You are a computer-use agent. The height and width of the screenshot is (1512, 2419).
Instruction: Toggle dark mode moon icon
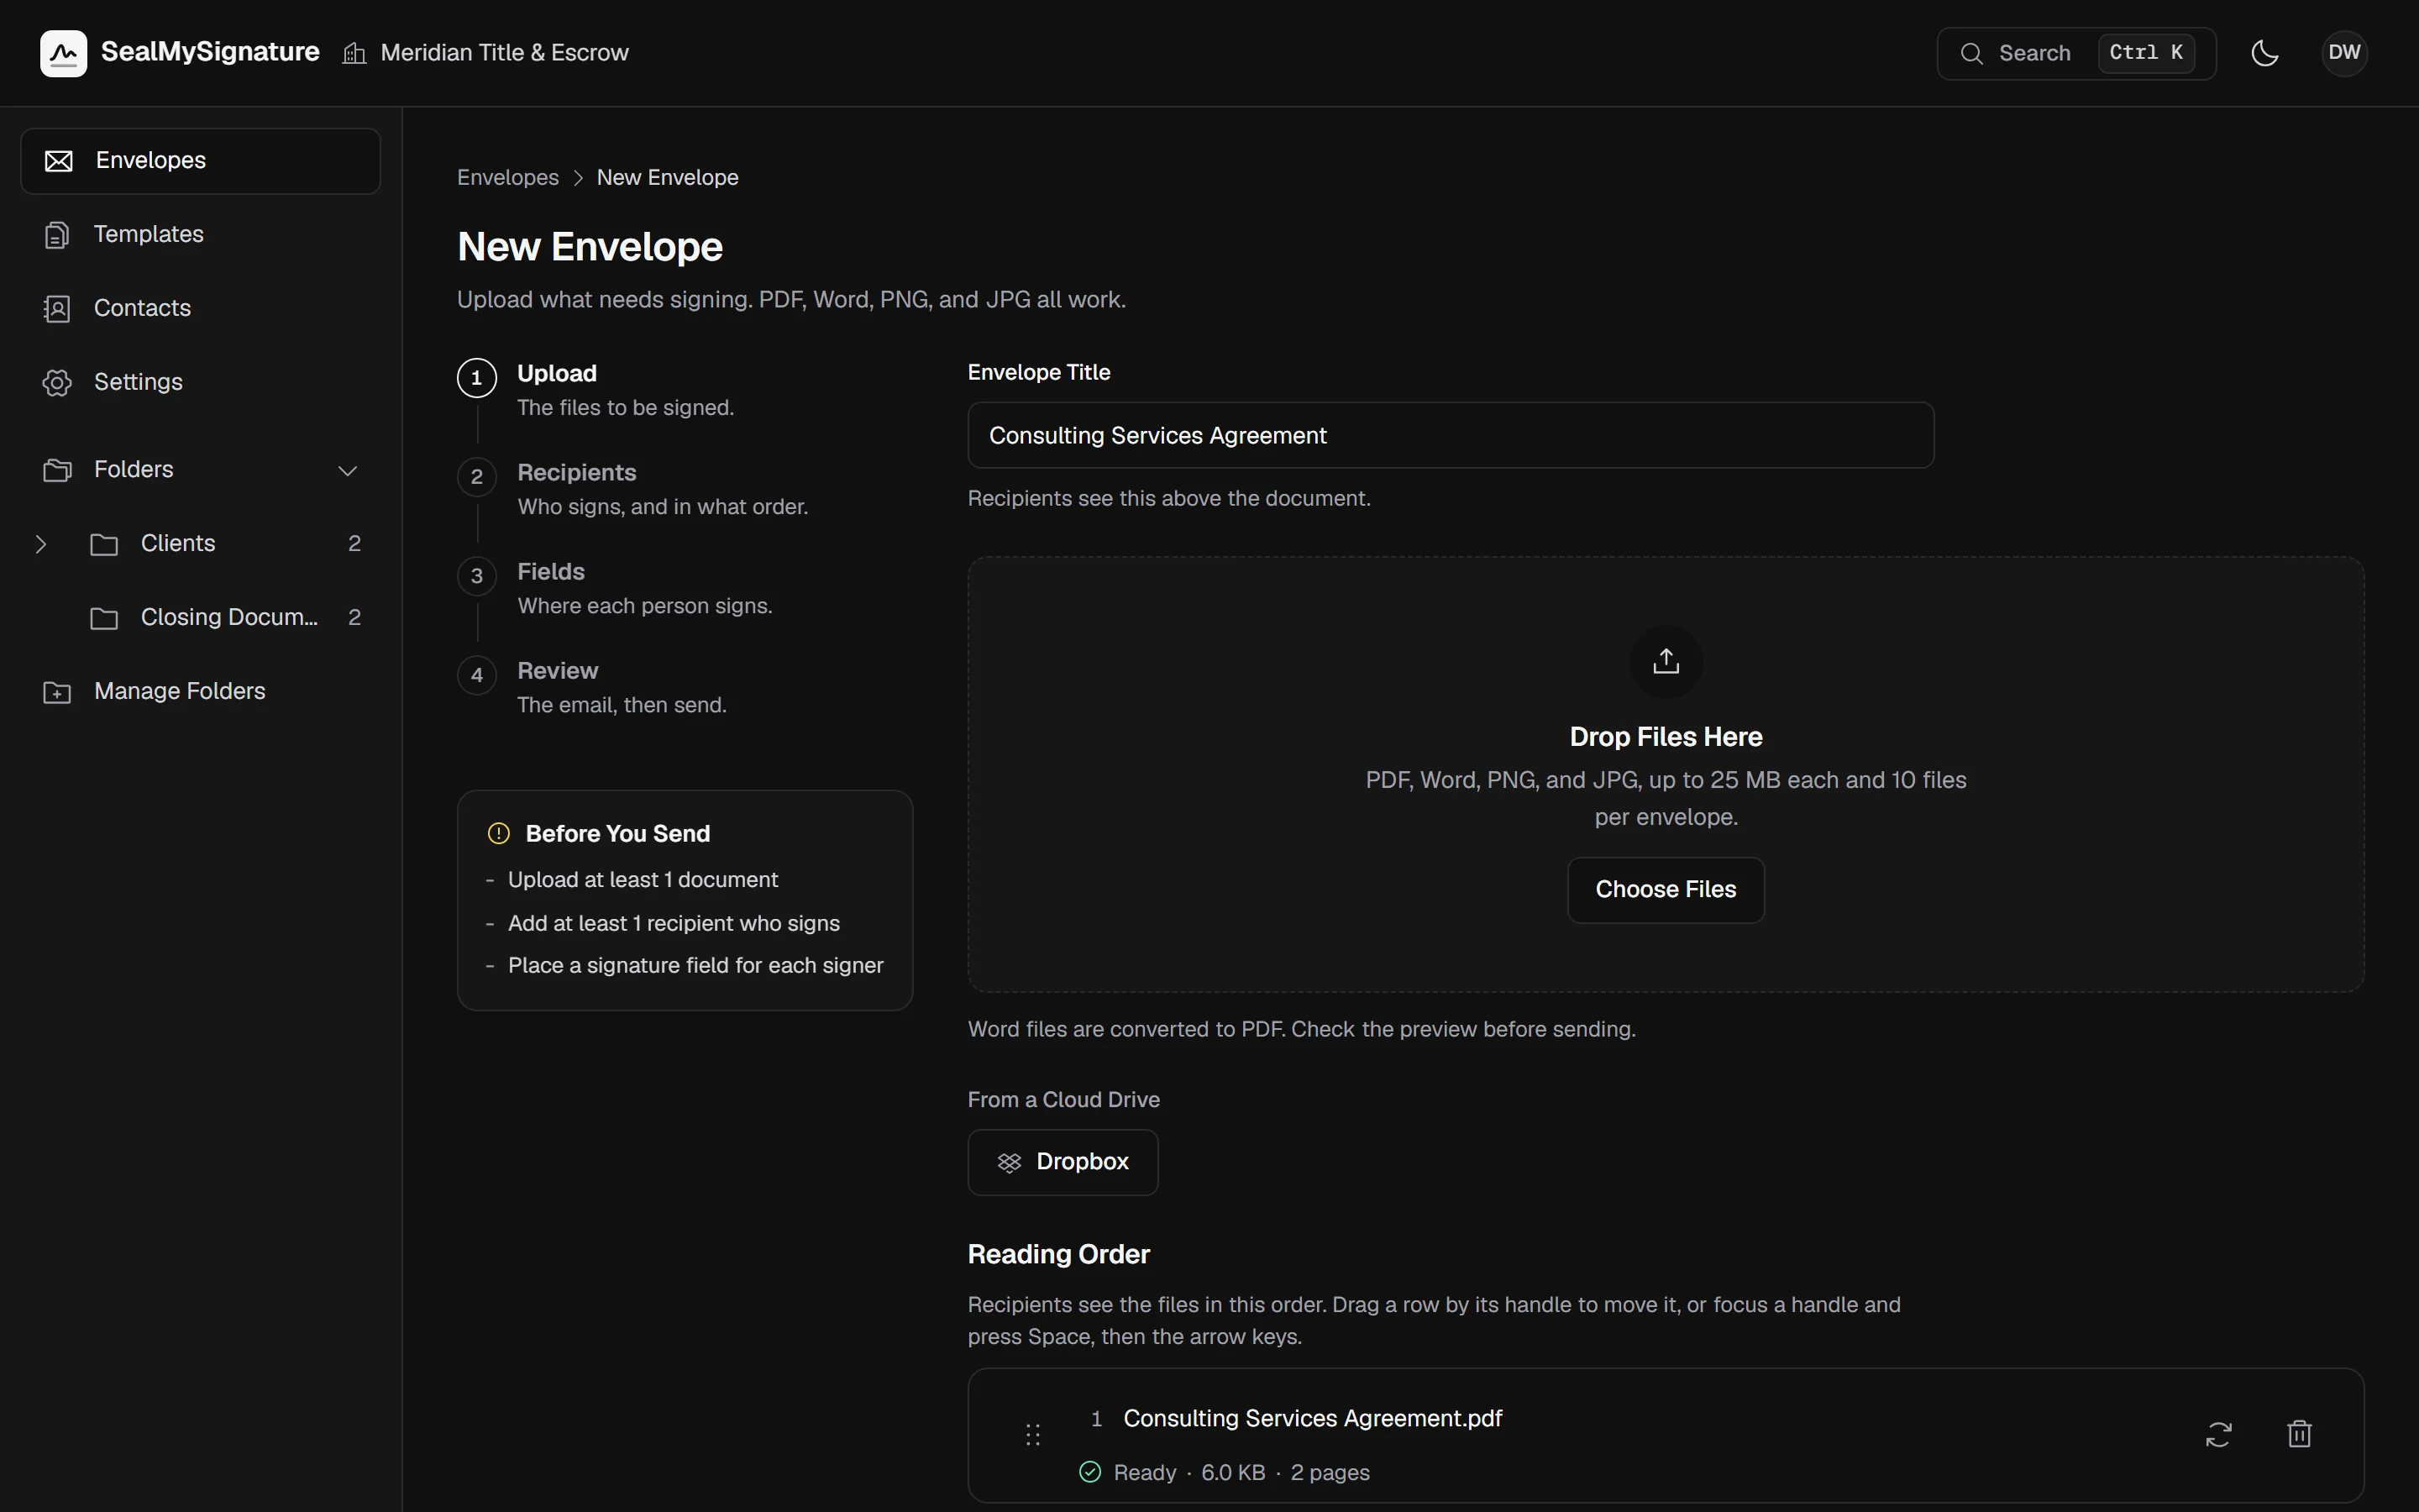[x=2264, y=53]
